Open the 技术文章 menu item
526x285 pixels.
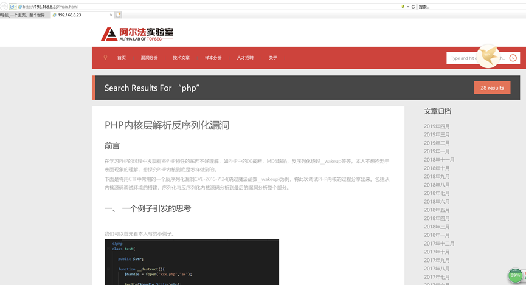click(x=181, y=58)
